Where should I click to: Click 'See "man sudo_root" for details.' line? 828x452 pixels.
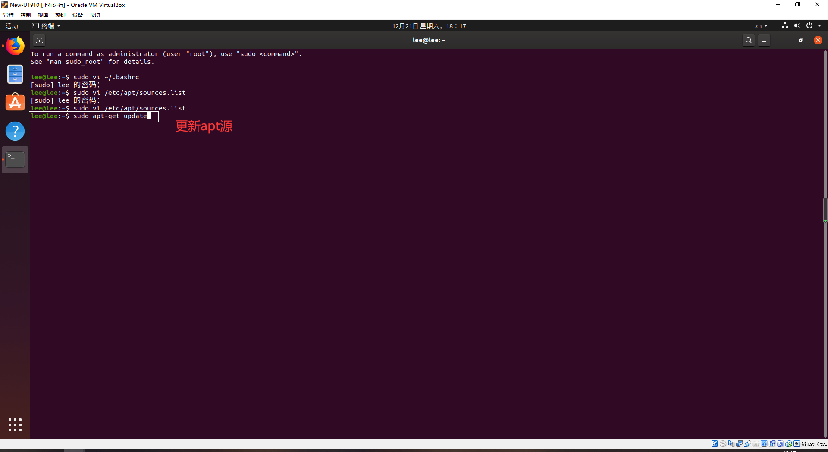[92, 62]
